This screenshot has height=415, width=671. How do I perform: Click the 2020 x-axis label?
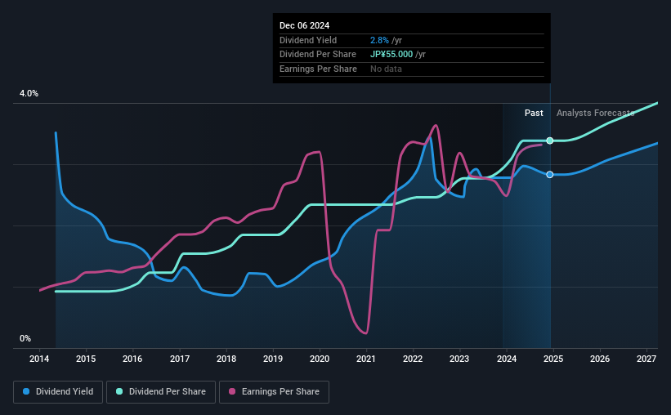click(320, 359)
